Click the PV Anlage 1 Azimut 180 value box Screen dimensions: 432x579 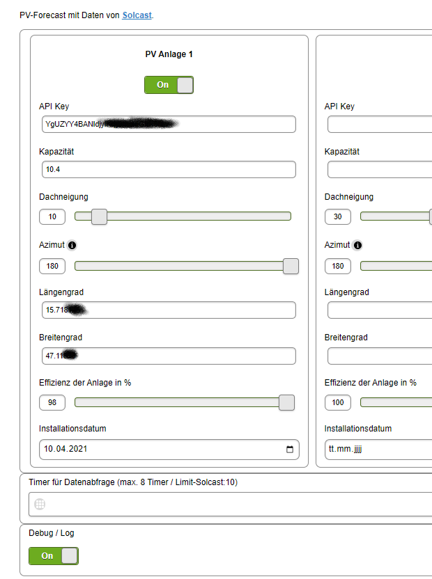pos(52,267)
